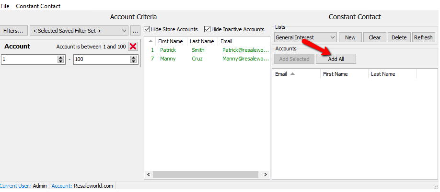Click the Filters... button
The image size is (440, 192).
click(x=14, y=31)
